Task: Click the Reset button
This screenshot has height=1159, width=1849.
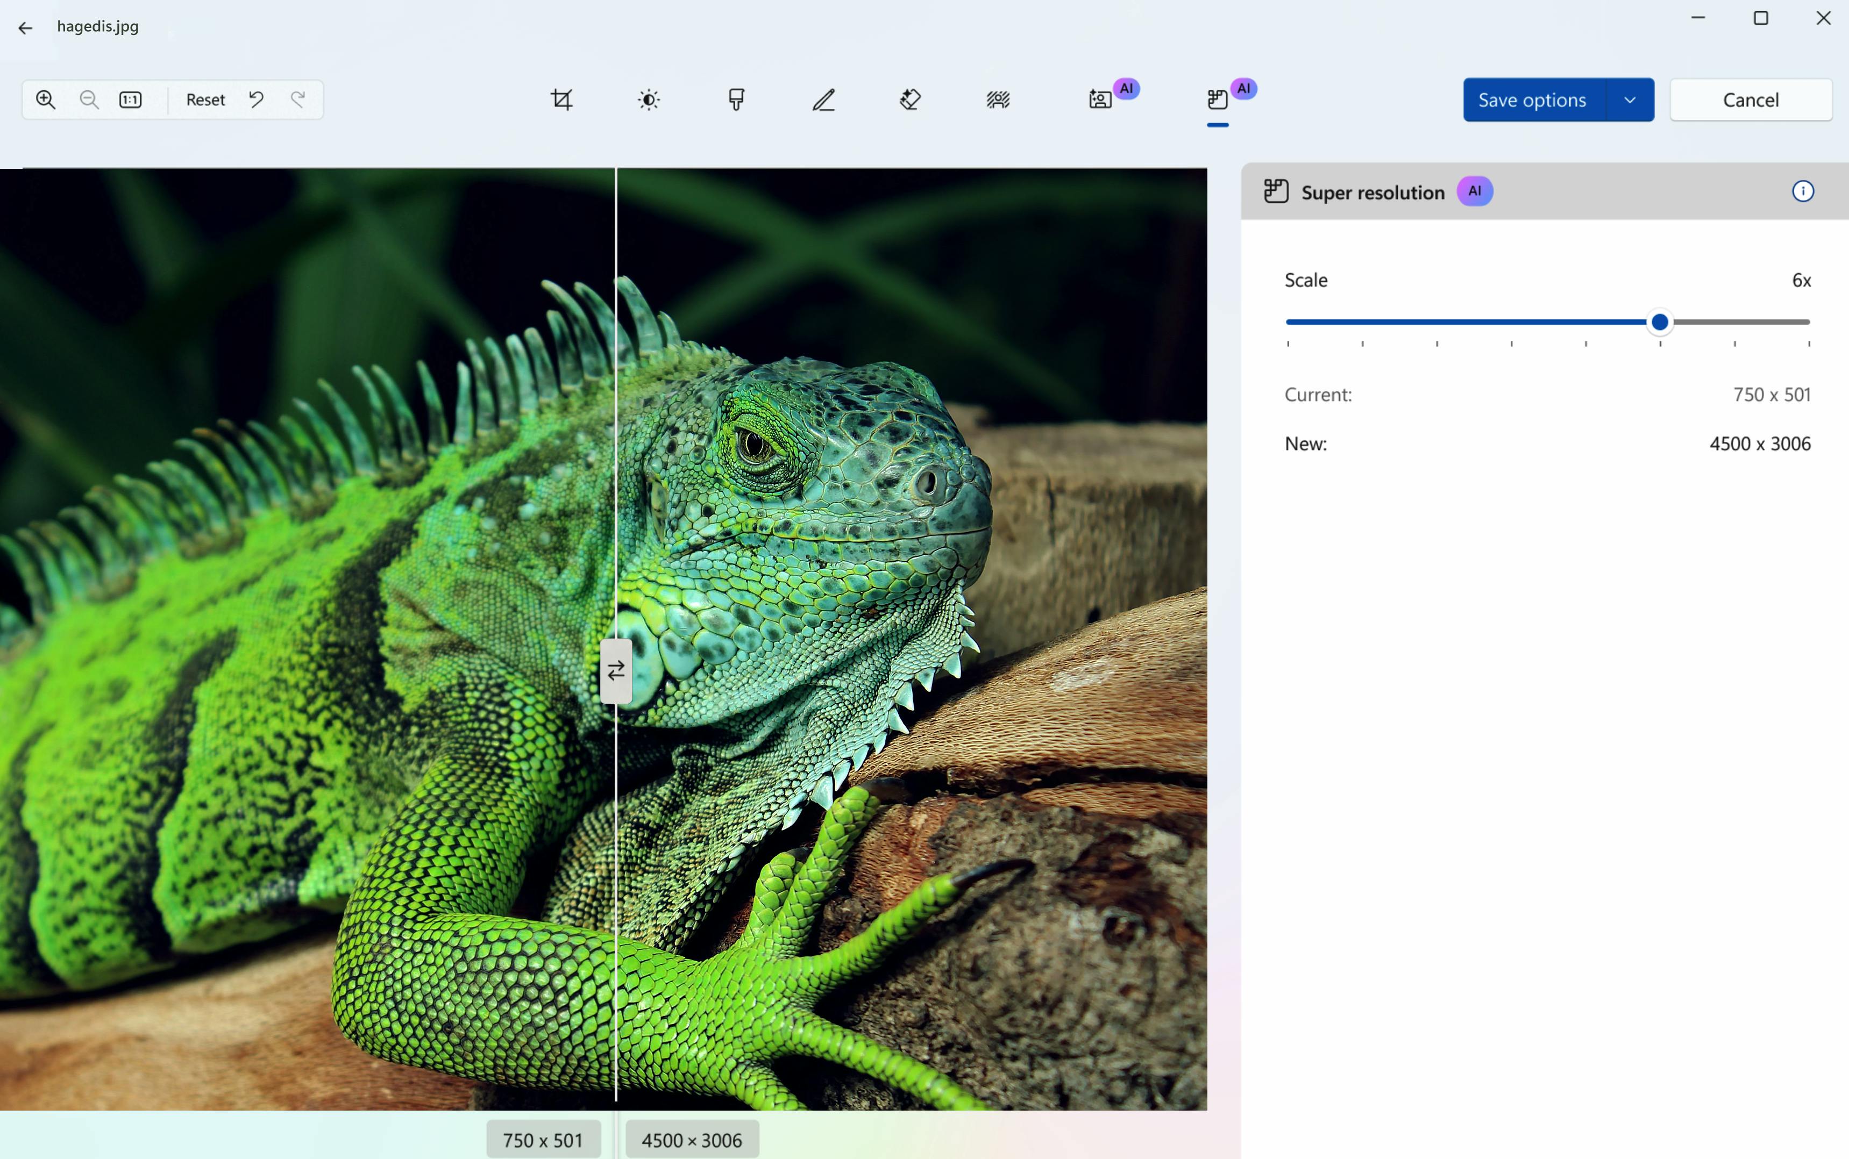Action: pos(205,99)
